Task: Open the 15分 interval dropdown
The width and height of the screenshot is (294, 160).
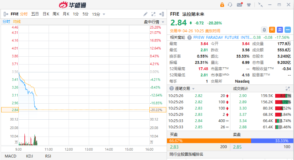Action: click(98, 14)
